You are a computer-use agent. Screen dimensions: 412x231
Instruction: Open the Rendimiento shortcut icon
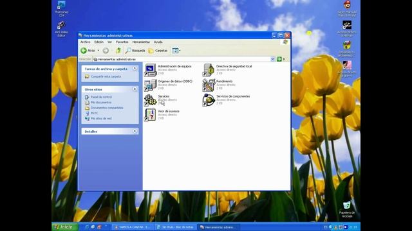(x=209, y=85)
